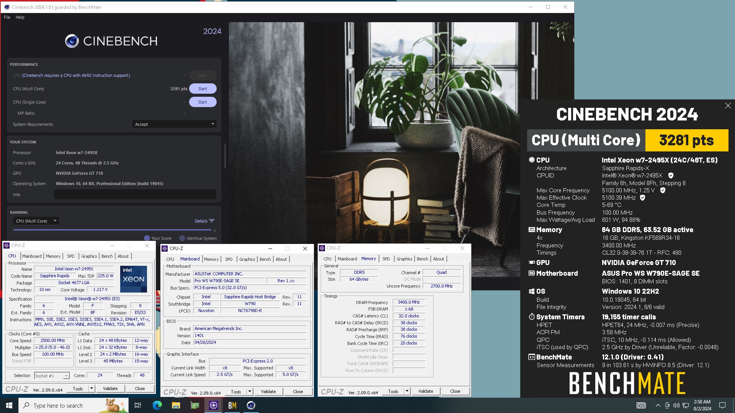Click the Cinebench taskbar icon
The width and height of the screenshot is (735, 413).
coord(251,405)
